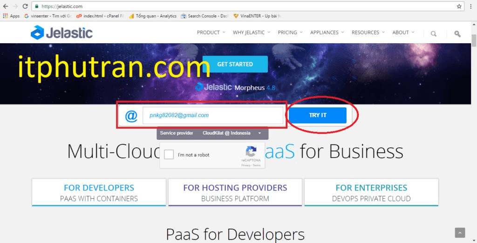This screenshot has height=243, width=477.
Task: Reload the page with refresh icon
Action: pos(25,6)
